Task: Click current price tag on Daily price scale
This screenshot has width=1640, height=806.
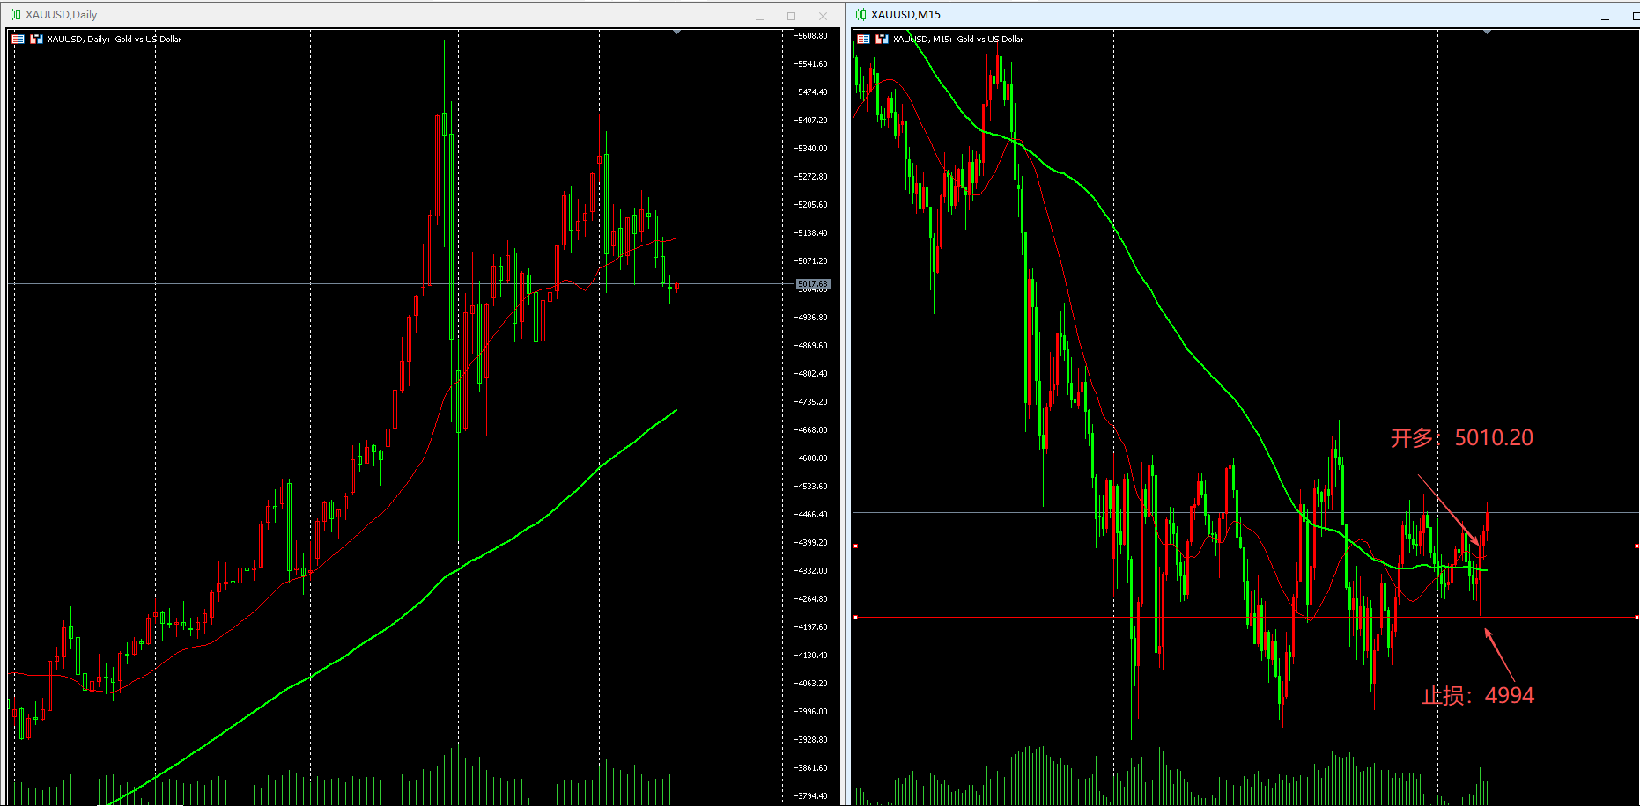Action: (x=813, y=284)
